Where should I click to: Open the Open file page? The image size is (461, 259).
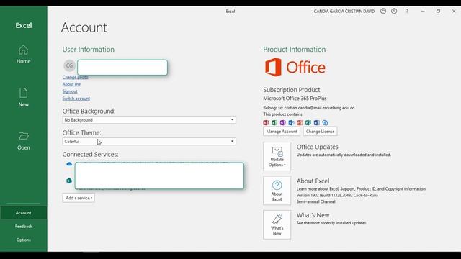(x=23, y=141)
